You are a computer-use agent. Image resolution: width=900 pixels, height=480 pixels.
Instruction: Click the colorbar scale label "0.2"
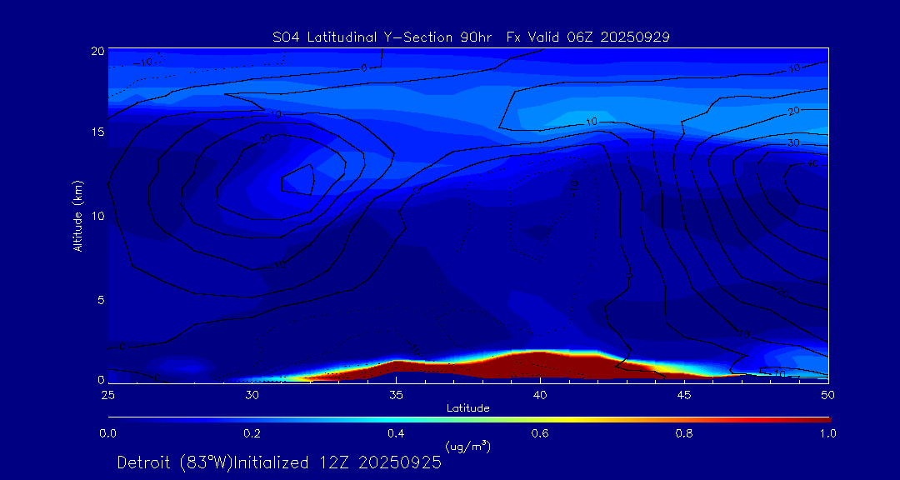[252, 433]
